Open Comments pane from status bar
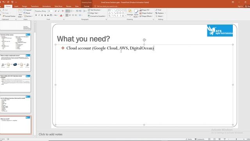 (200, 139)
